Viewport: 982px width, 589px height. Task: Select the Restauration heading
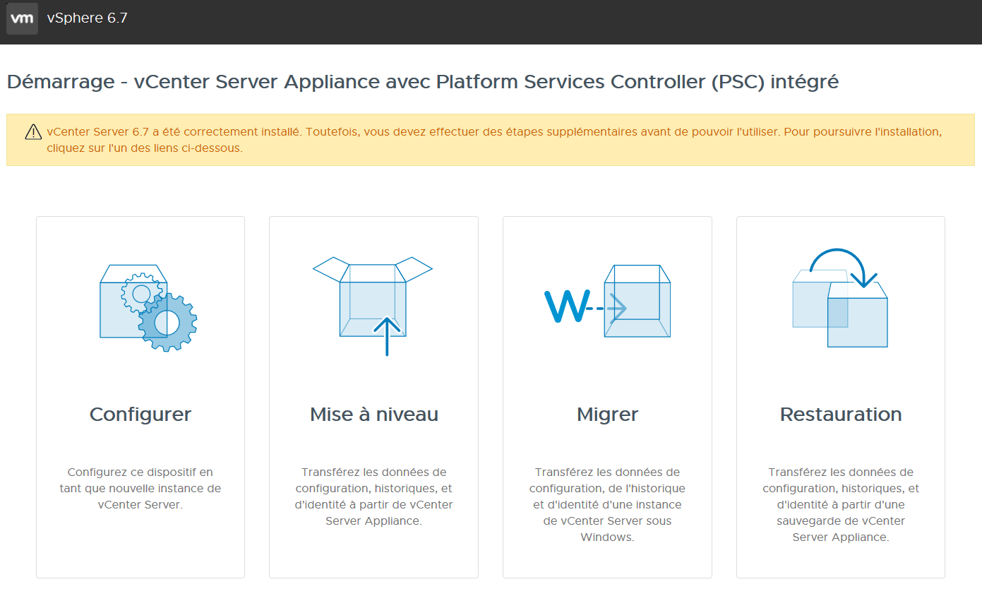[841, 414]
